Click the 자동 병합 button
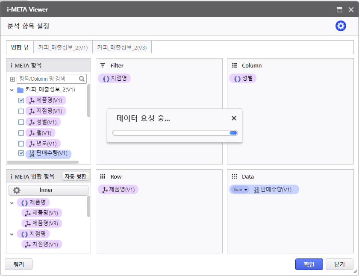359x276 pixels. pos(75,176)
